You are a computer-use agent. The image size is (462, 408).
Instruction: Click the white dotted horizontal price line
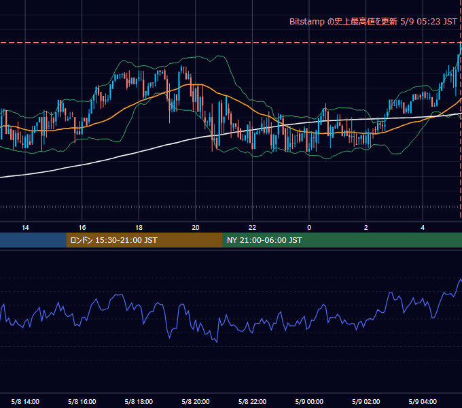click(x=230, y=207)
